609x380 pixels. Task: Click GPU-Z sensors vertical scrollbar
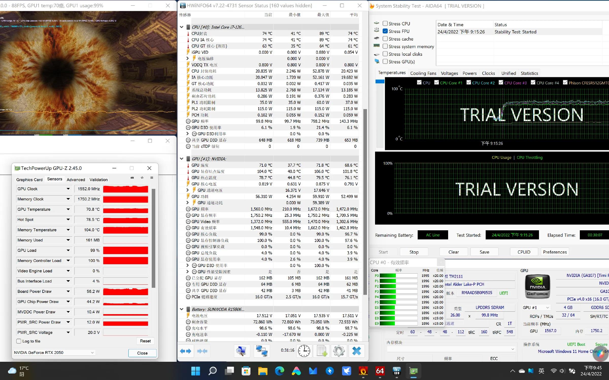pyautogui.click(x=153, y=238)
